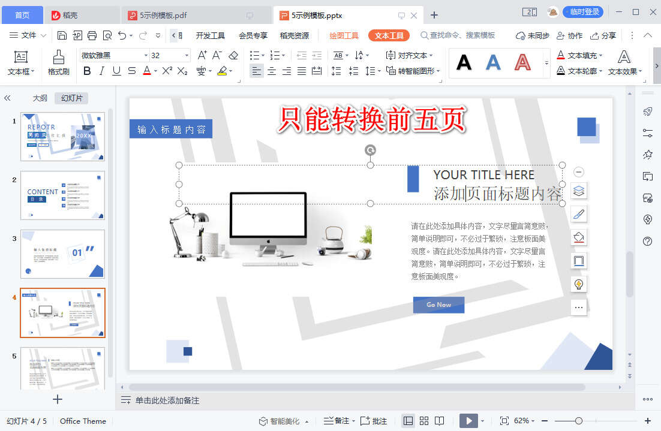This screenshot has height=431, width=661.
Task: Toggle Bold formatting
Action: pos(87,71)
